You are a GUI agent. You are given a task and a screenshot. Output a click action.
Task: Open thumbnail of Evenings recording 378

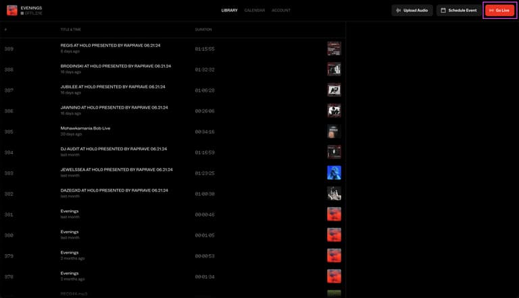[334, 276]
